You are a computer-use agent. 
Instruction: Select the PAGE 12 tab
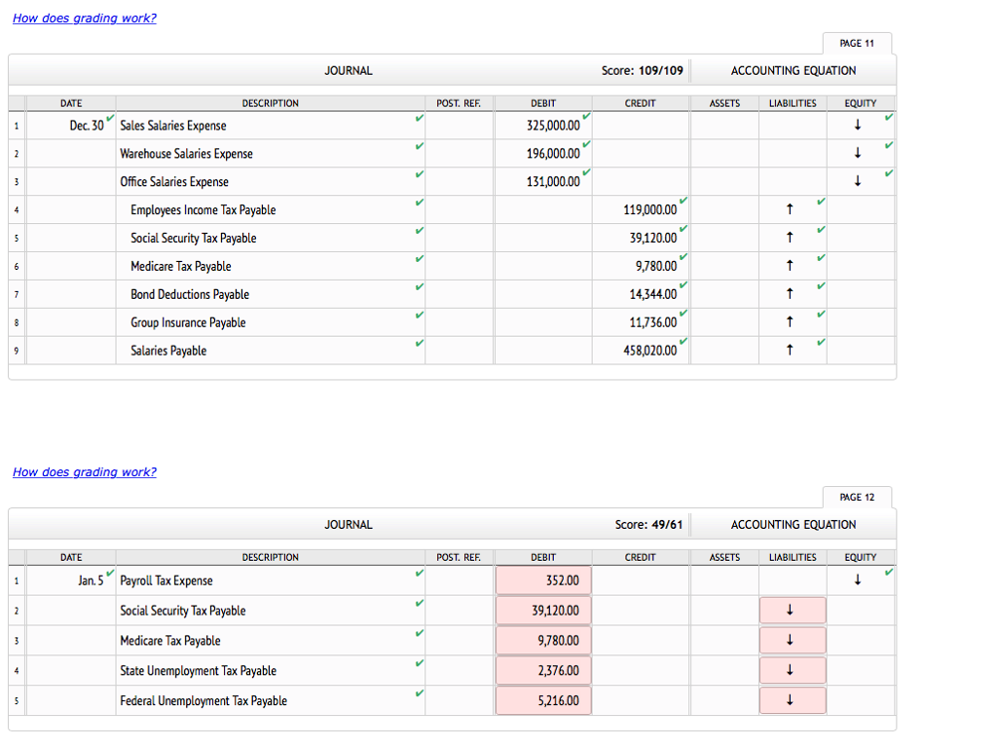click(857, 497)
